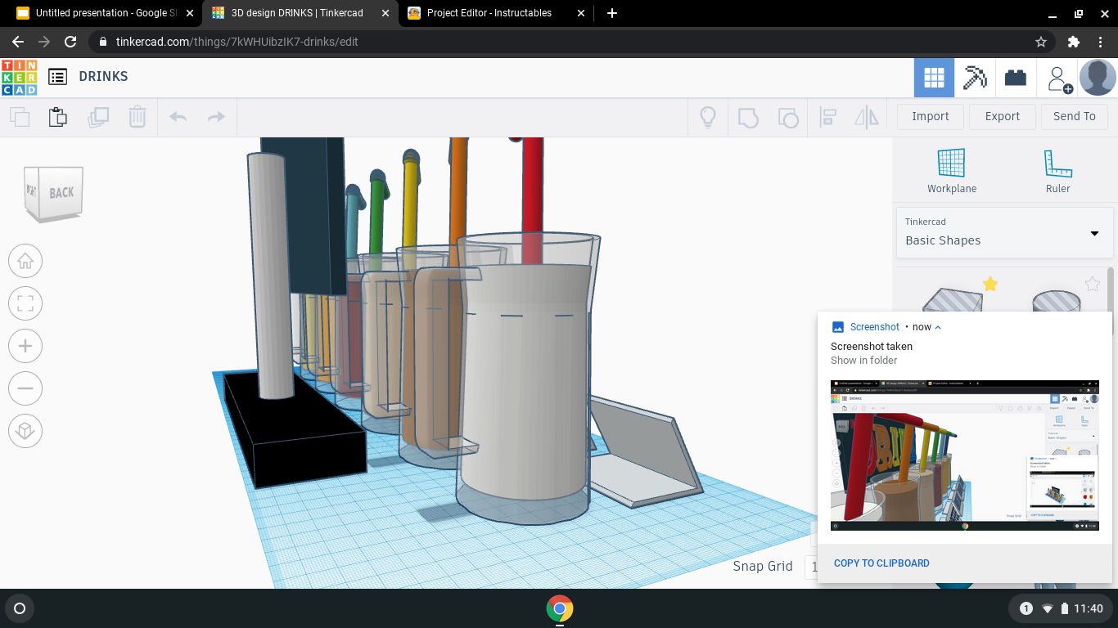Collapse the Screenshot notification with its chevron
This screenshot has width=1118, height=628.
coord(940,326)
